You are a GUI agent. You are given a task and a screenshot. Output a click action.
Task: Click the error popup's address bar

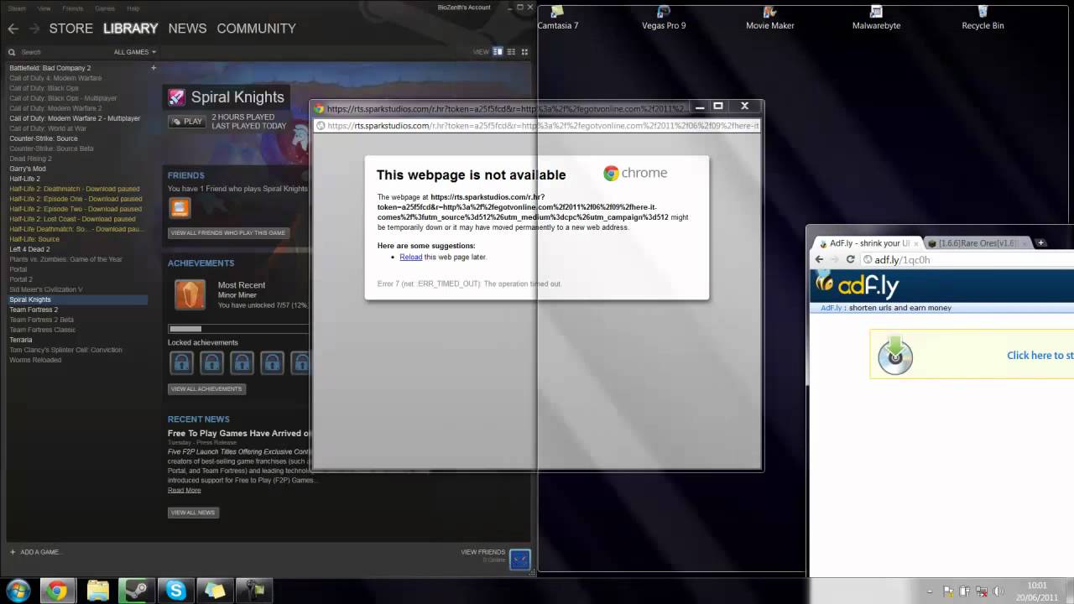coord(537,126)
